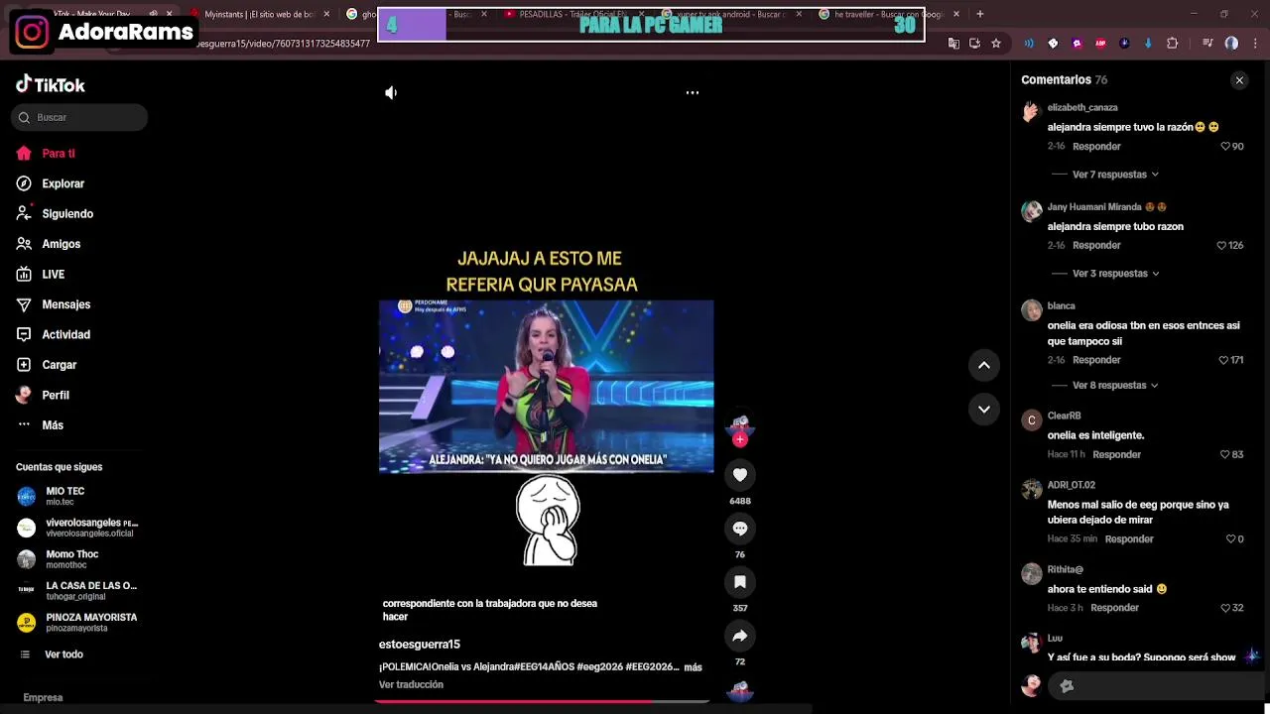Viewport: 1270px width, 714px height.
Task: Follow the creator via red plus badge
Action: 740,439
